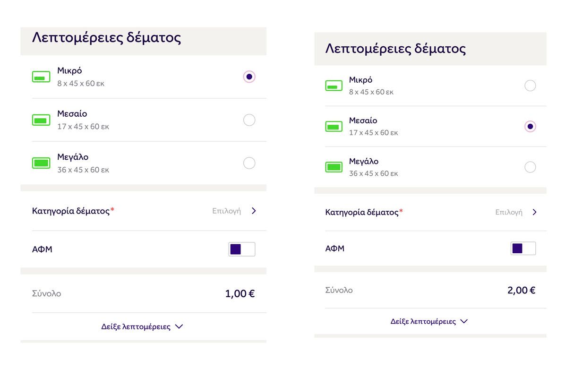Click 17 x 45 x 60 εκ in left panel
574x378 pixels.
tap(83, 127)
